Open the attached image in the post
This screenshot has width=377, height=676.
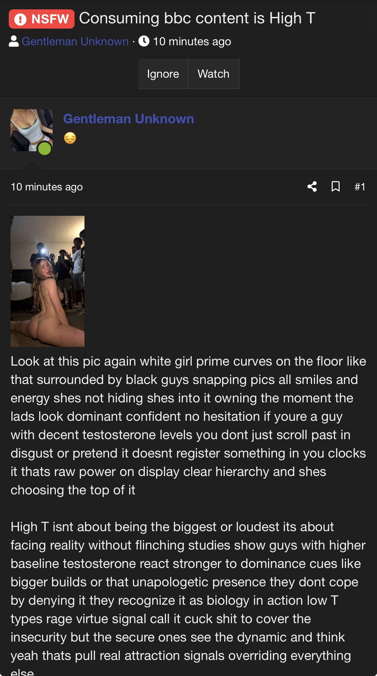click(47, 281)
